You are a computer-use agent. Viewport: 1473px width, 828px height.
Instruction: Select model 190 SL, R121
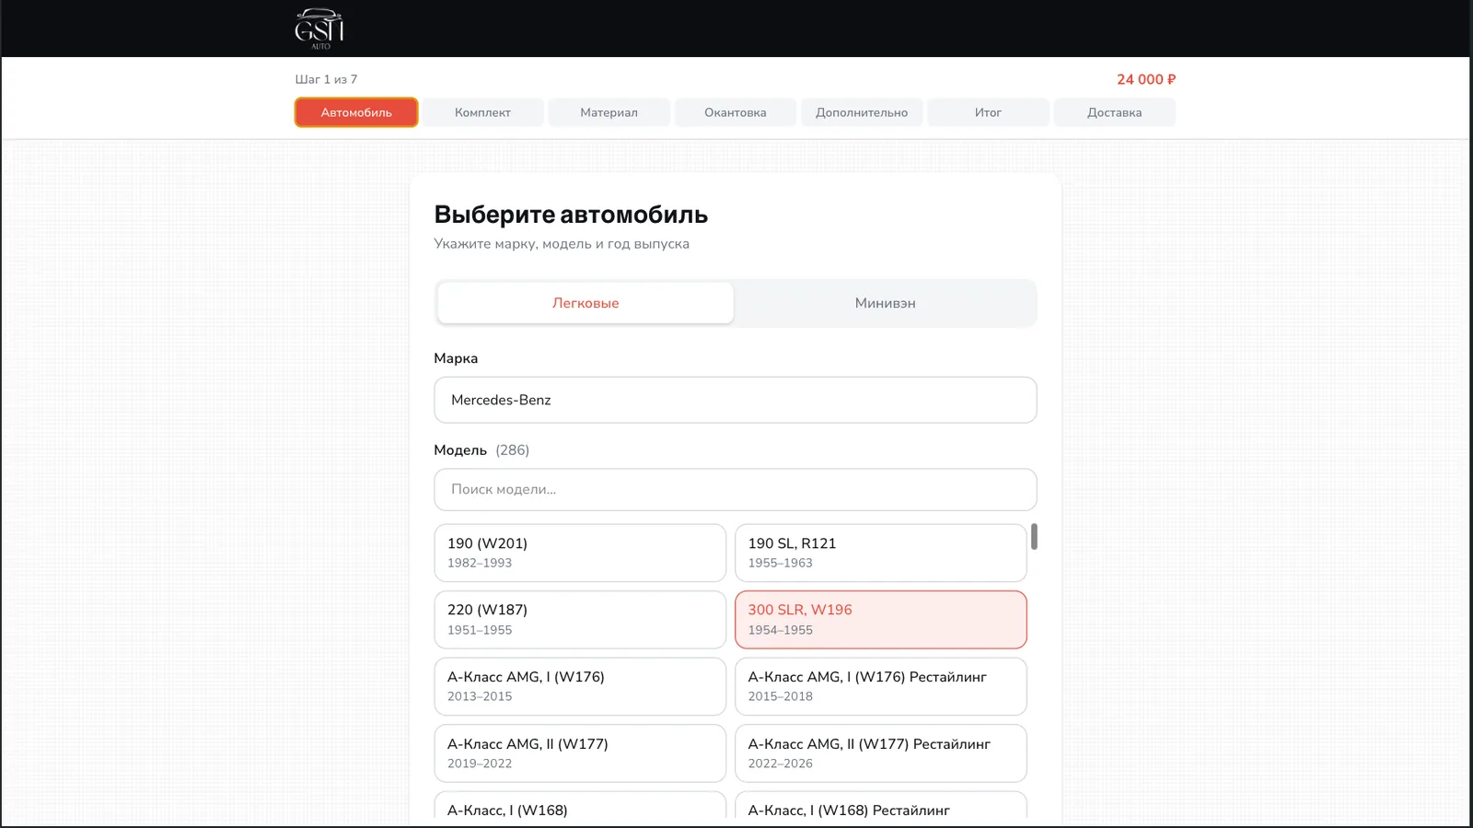[x=881, y=553]
